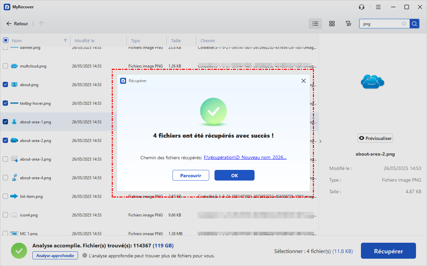Open the hamburger menu in title bar
The image size is (427, 266).
point(378,7)
